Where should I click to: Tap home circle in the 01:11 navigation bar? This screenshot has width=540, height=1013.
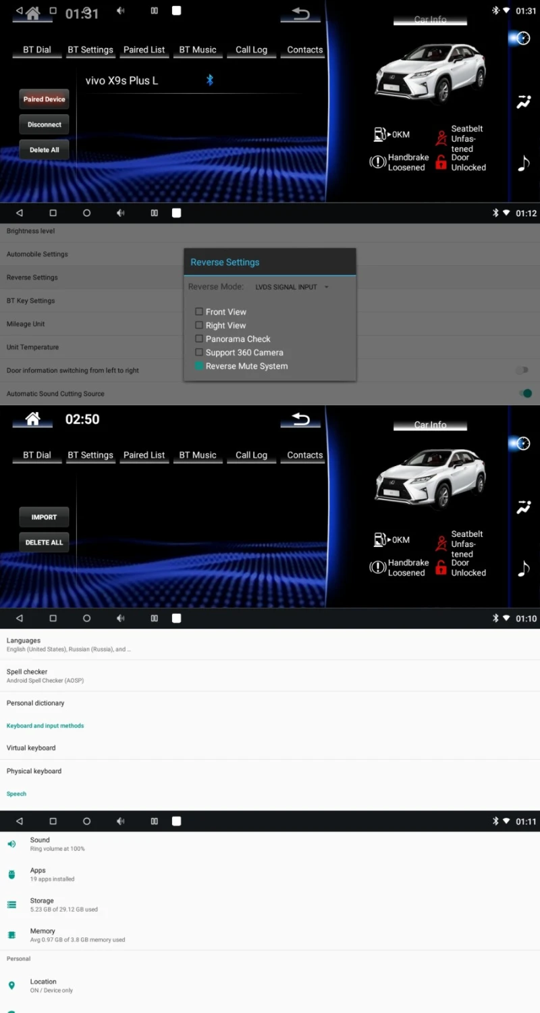tap(86, 821)
